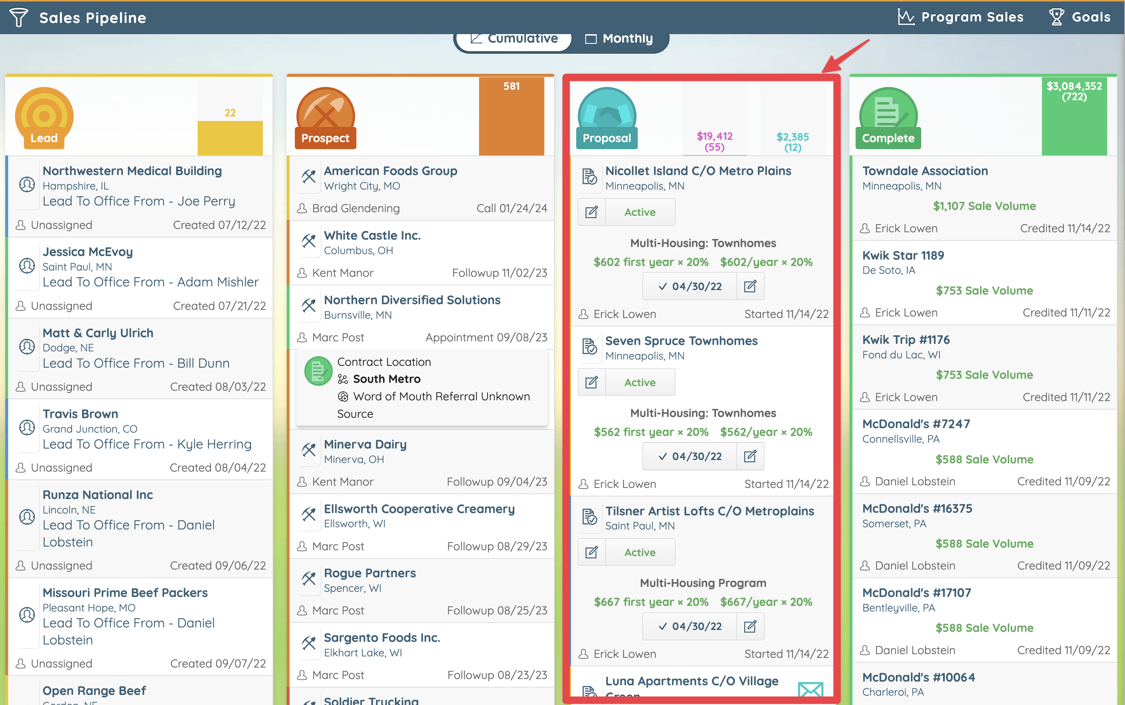Viewport: 1125px width, 705px height.
Task: Click the person icon for Travis Brown
Action: [x=27, y=427]
